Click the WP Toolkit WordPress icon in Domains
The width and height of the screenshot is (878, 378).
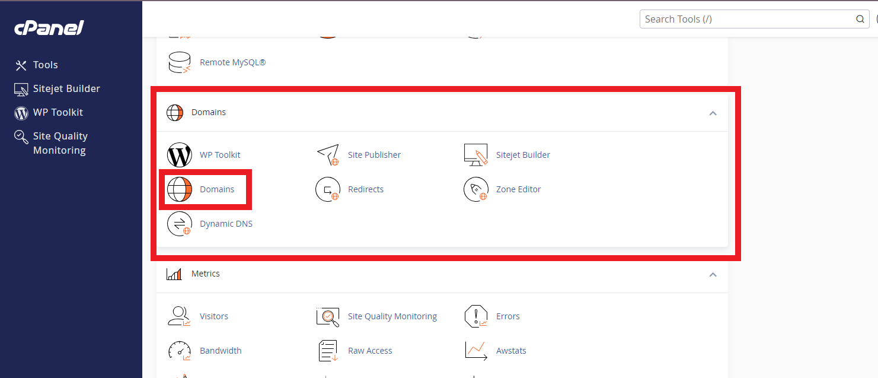point(180,155)
